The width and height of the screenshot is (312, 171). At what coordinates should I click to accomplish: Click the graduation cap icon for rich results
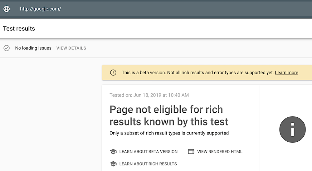(113, 164)
